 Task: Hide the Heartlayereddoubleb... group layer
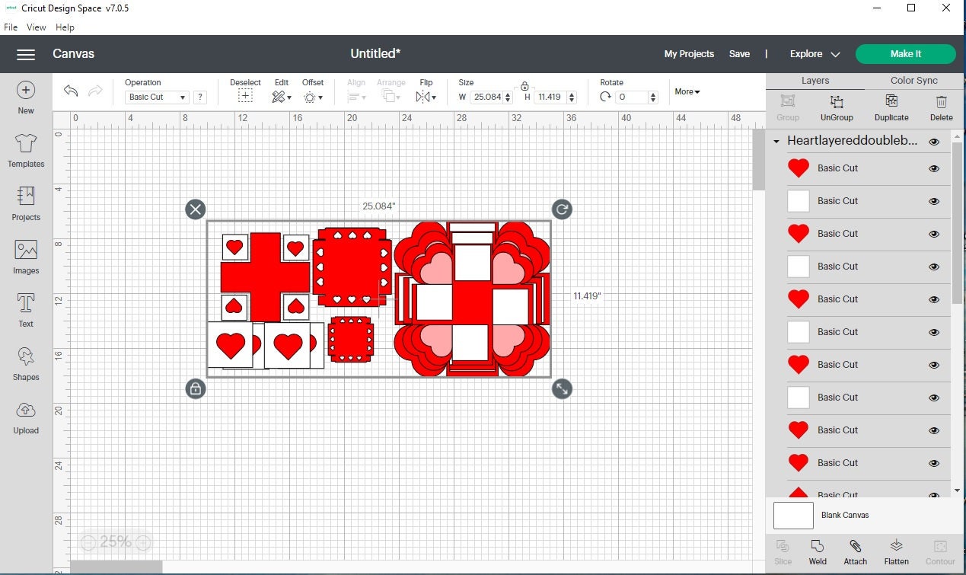tap(934, 142)
